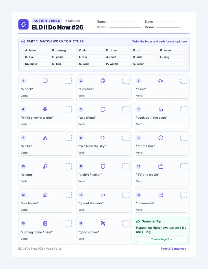
Task: Select word bank chip "A. bake"
Action: point(36,51)
